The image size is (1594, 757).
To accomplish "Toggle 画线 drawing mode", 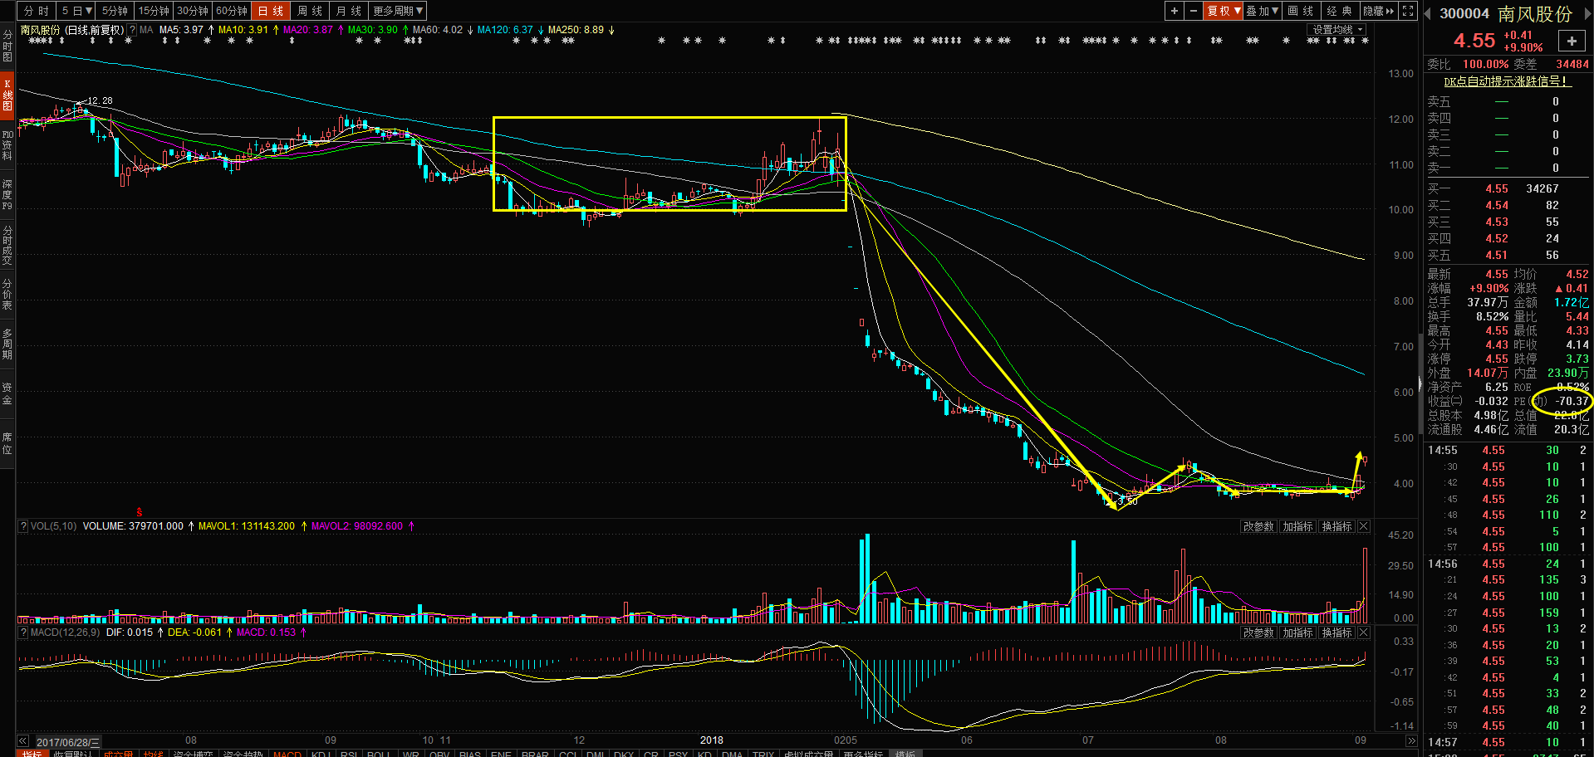I will coord(1301,11).
